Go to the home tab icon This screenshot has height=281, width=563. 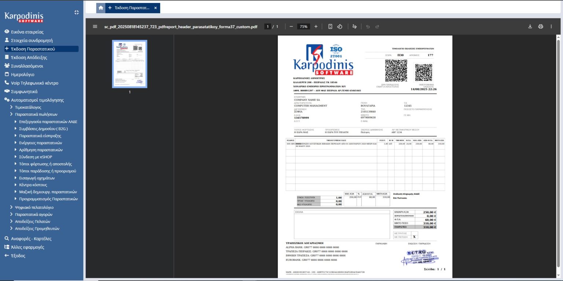pyautogui.click(x=101, y=8)
